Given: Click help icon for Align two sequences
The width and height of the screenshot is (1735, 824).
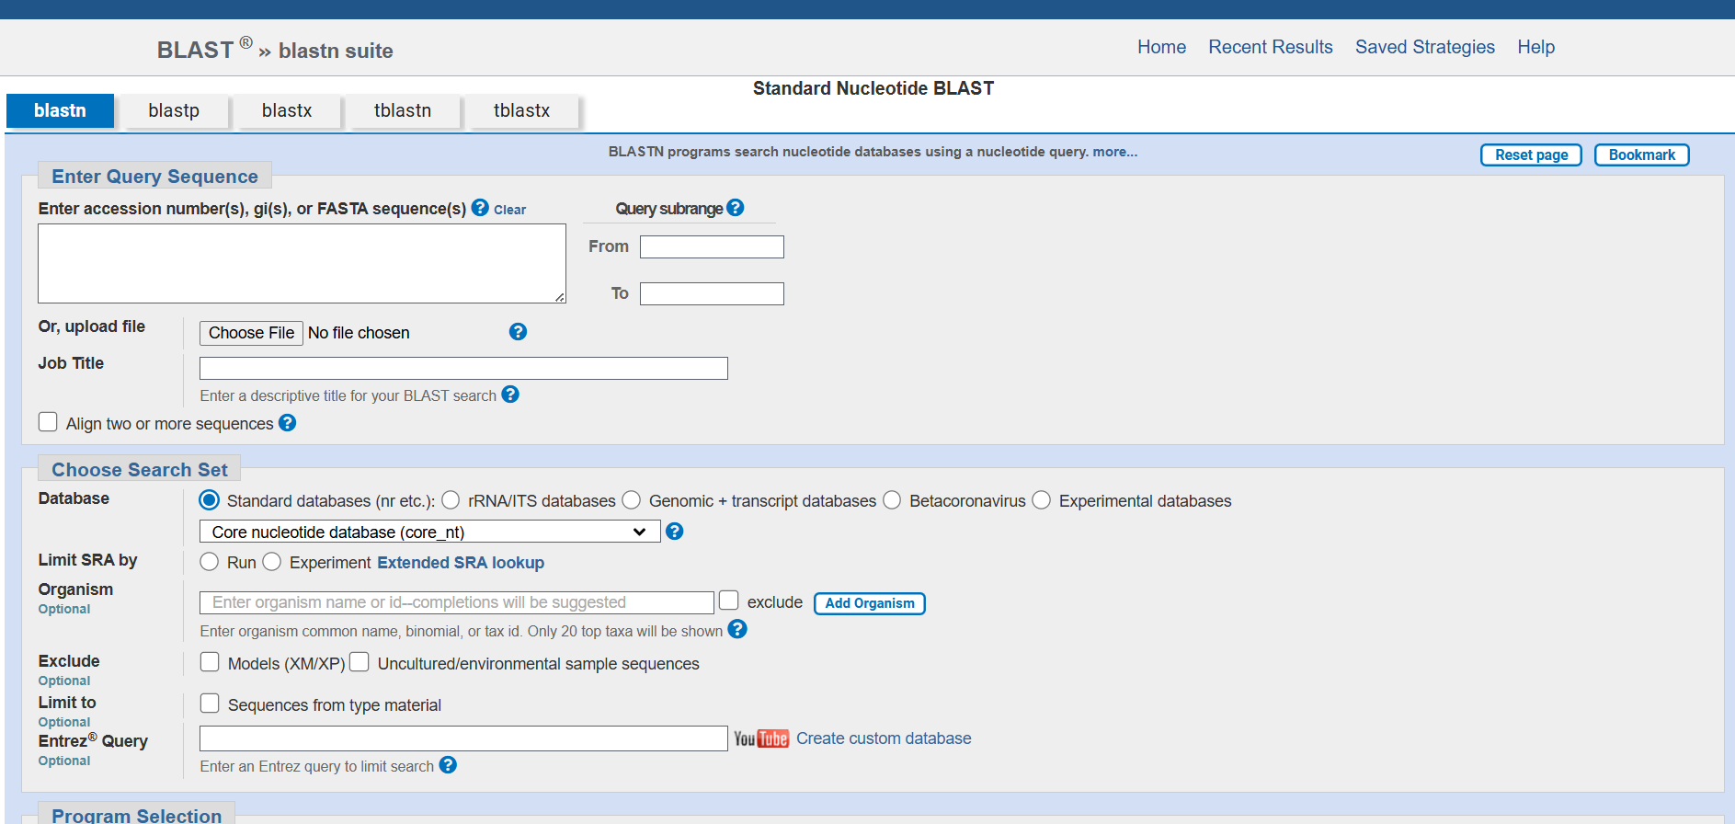Looking at the screenshot, I should [x=287, y=423].
